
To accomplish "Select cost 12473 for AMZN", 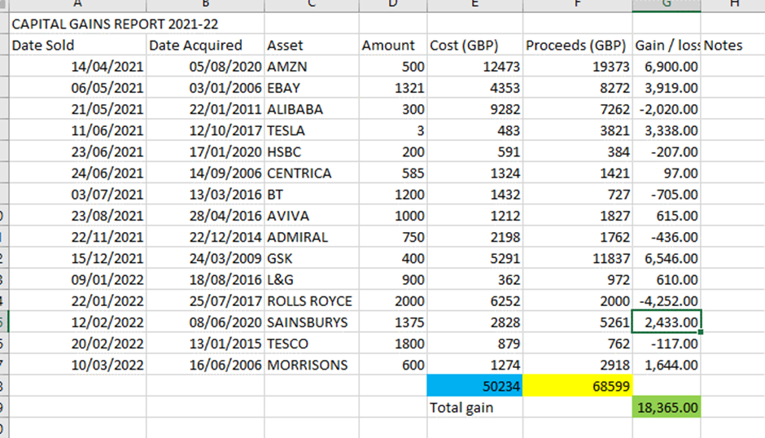I will click(x=474, y=67).
